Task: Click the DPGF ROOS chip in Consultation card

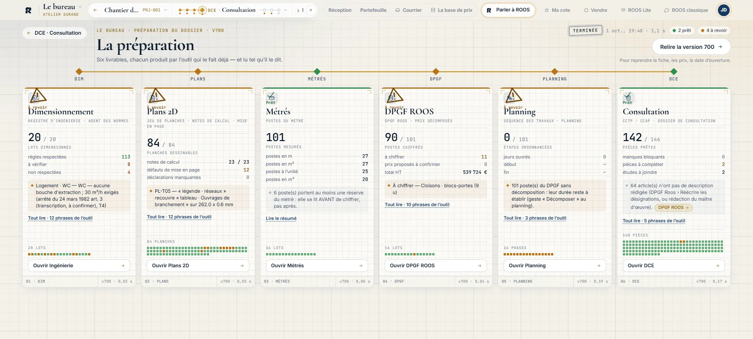Action: [x=673, y=207]
